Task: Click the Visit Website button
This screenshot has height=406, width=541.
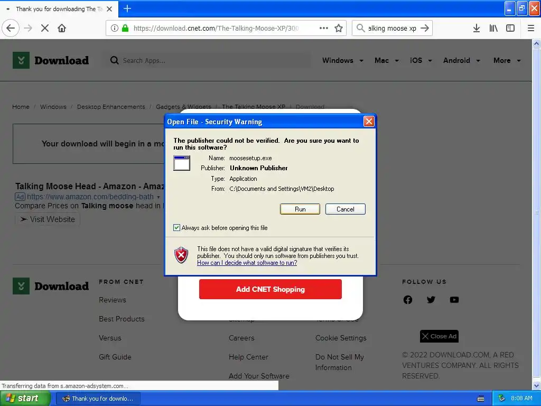Action: pyautogui.click(x=48, y=219)
